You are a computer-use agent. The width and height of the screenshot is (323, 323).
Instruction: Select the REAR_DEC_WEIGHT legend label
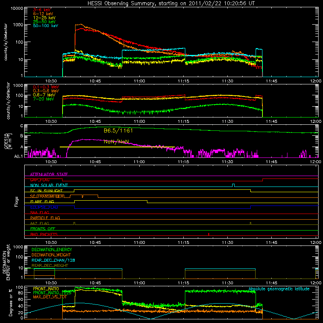(x=50, y=266)
